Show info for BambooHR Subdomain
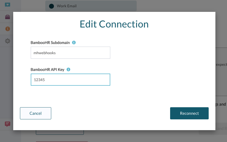This screenshot has height=142, width=227. click(x=74, y=43)
